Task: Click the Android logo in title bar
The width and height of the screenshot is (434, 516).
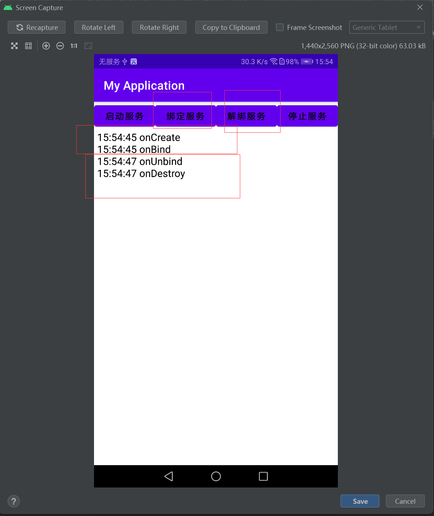Action: (x=8, y=7)
